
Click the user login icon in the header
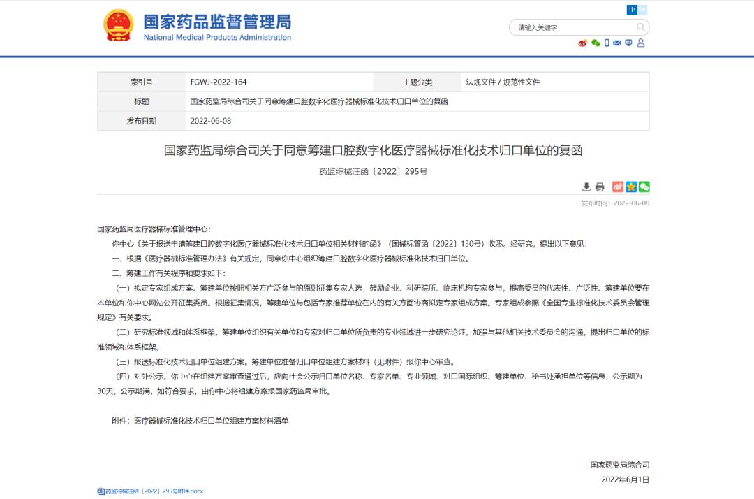640,43
